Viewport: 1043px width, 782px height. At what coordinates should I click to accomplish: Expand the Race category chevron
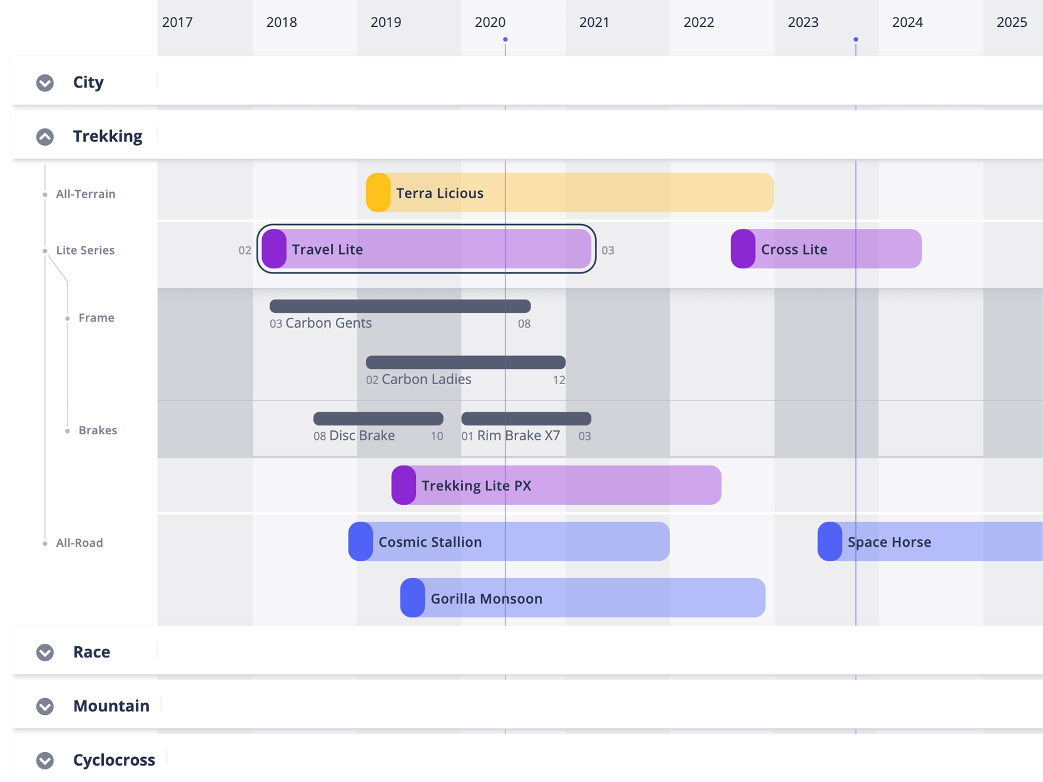pyautogui.click(x=45, y=653)
